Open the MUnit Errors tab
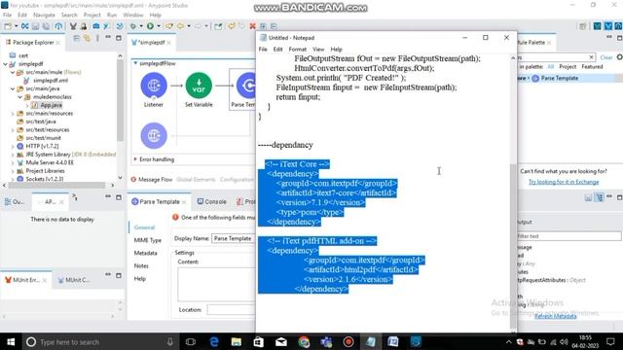Image resolution: width=623 pixels, height=350 pixels. coord(26,280)
